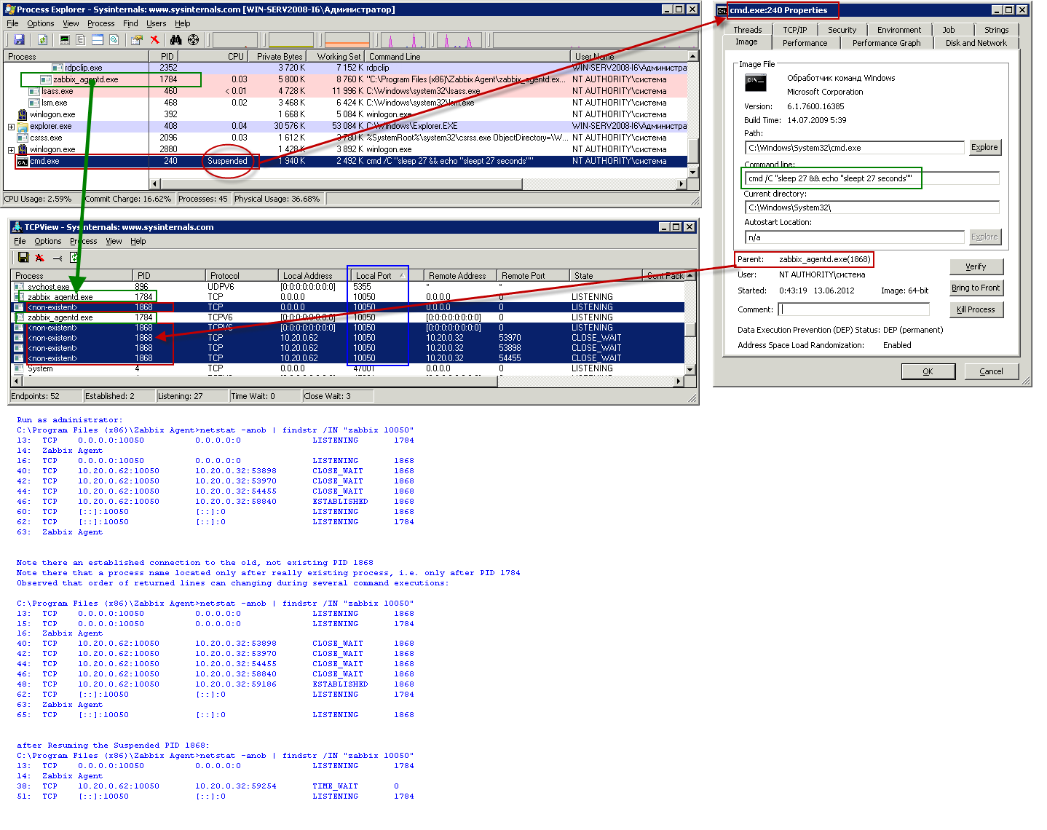Select System row in TCPView list
This screenshot has height=830, width=1047.
click(x=348, y=369)
